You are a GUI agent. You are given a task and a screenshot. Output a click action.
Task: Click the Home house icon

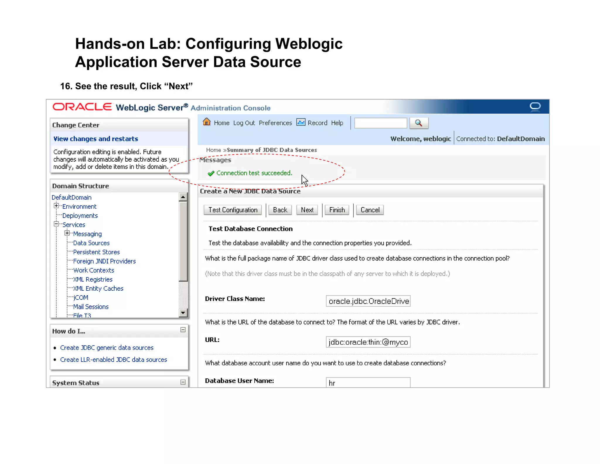207,122
